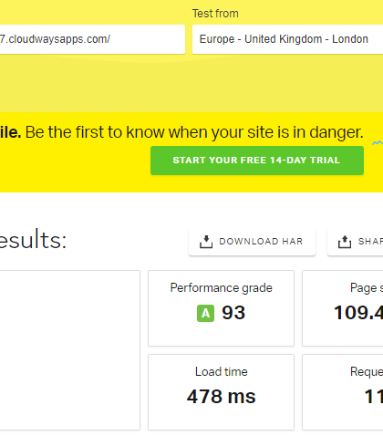Image resolution: width=383 pixels, height=436 pixels.
Task: Click the Page size card
Action: (343, 308)
